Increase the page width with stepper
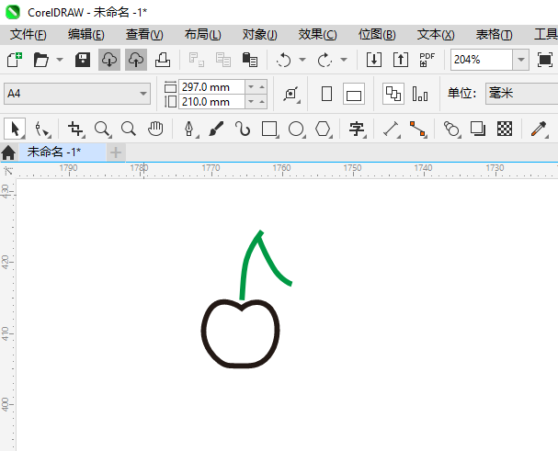This screenshot has width=558, height=451. click(x=262, y=86)
